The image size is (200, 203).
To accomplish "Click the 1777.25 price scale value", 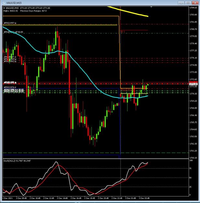I will (x=193, y=50).
